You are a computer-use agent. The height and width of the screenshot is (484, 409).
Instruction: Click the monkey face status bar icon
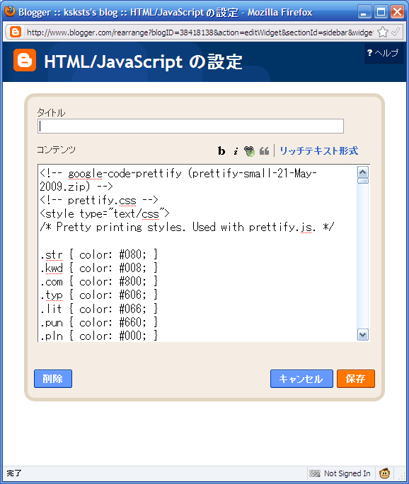click(x=384, y=473)
